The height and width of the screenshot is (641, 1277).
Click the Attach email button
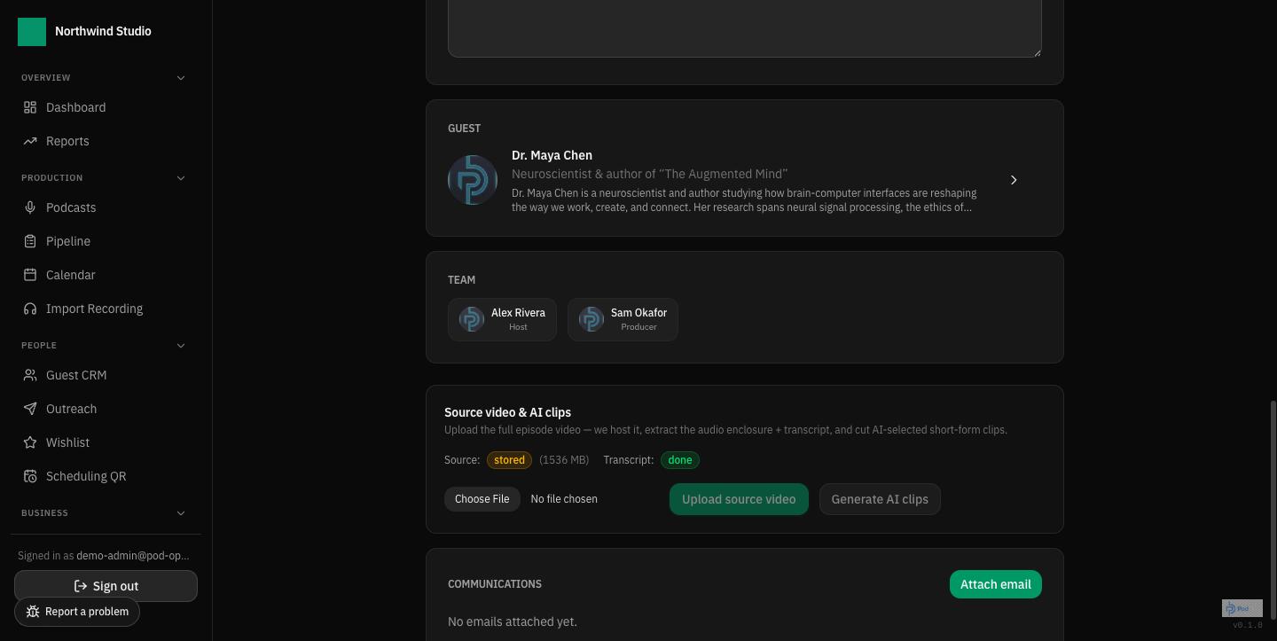996,584
